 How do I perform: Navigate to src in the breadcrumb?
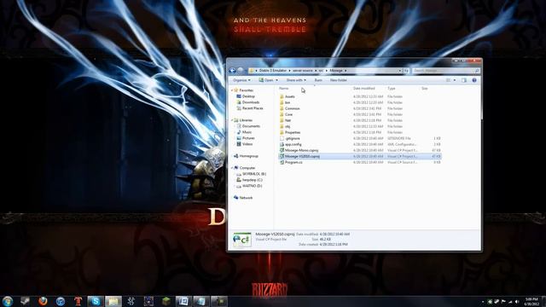pos(321,71)
